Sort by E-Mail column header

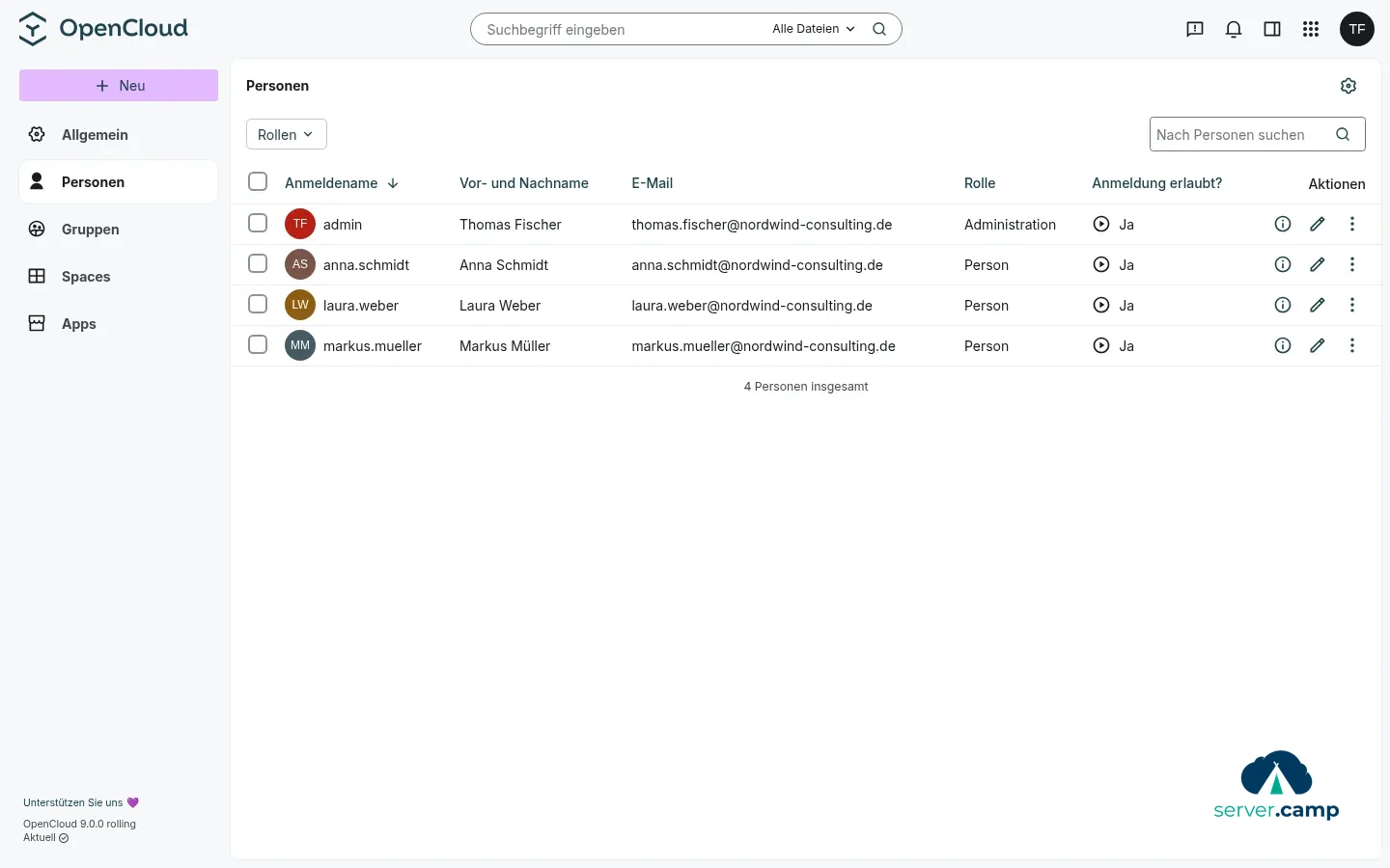point(653,182)
